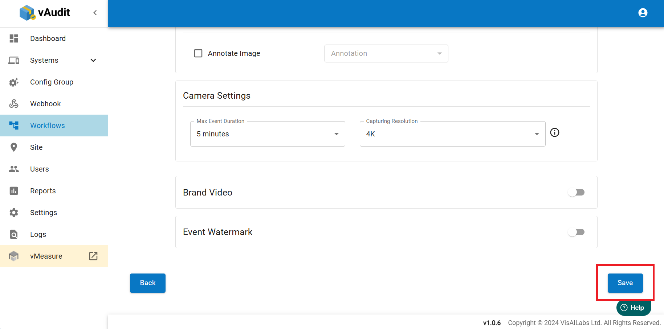Click the Users people icon
The width and height of the screenshot is (664, 329).
(x=14, y=169)
